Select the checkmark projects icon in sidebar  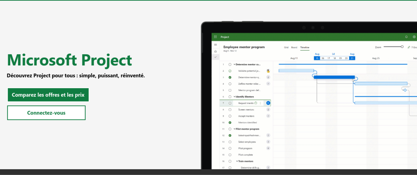(215, 57)
